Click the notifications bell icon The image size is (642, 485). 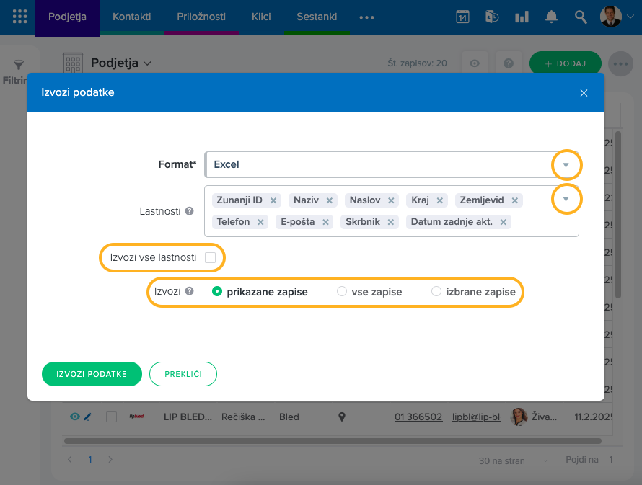[551, 17]
